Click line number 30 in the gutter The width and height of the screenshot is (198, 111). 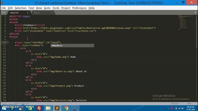click(5, 100)
